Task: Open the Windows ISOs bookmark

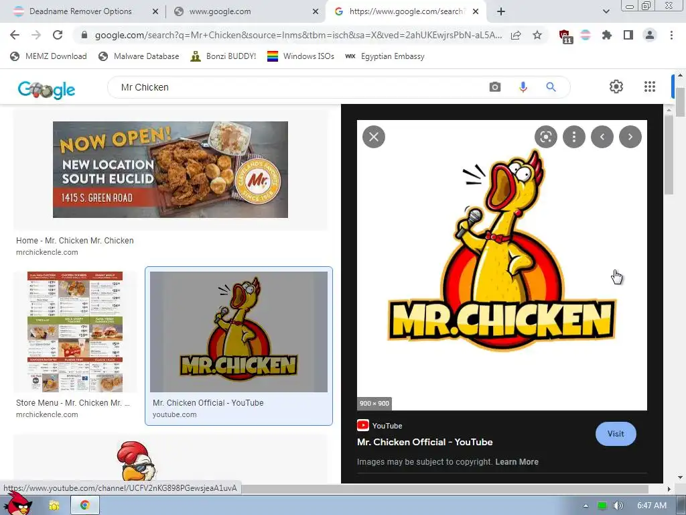Action: pos(301,56)
